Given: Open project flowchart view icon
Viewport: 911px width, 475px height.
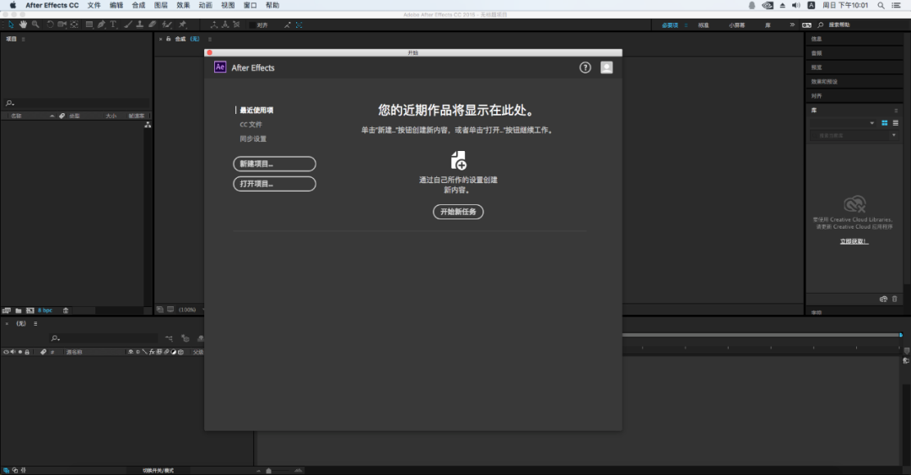Looking at the screenshot, I should (148, 125).
